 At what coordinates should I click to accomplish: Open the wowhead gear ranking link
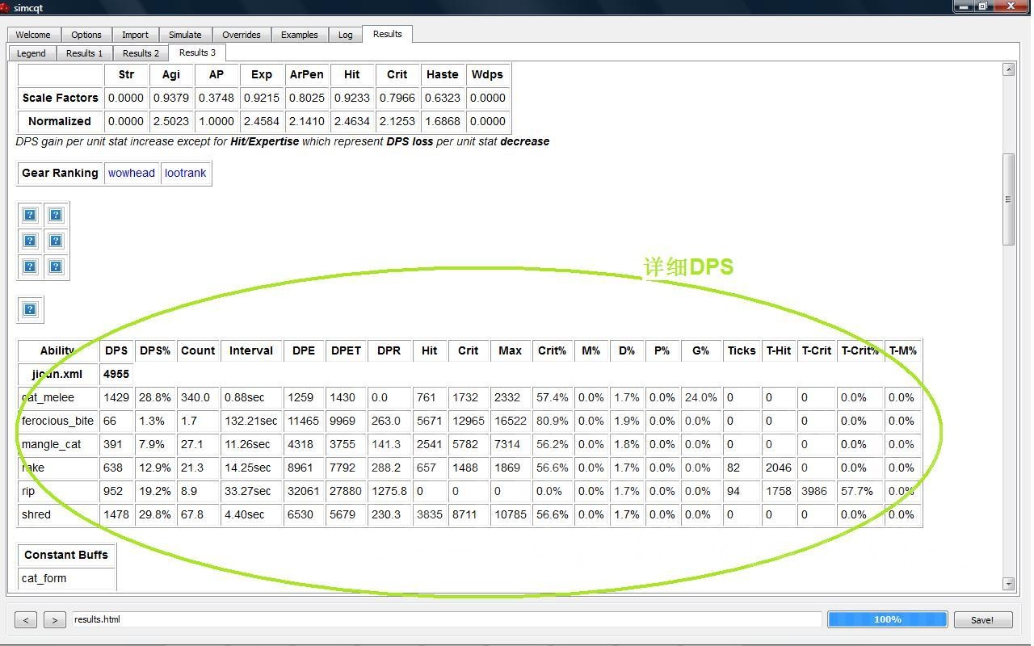click(132, 173)
